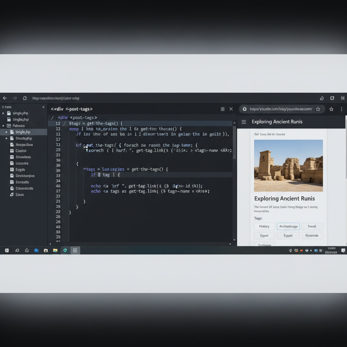Expand the first singlephp item via its chevron
Image resolution: width=347 pixels, height=347 pixels.
point(3,113)
